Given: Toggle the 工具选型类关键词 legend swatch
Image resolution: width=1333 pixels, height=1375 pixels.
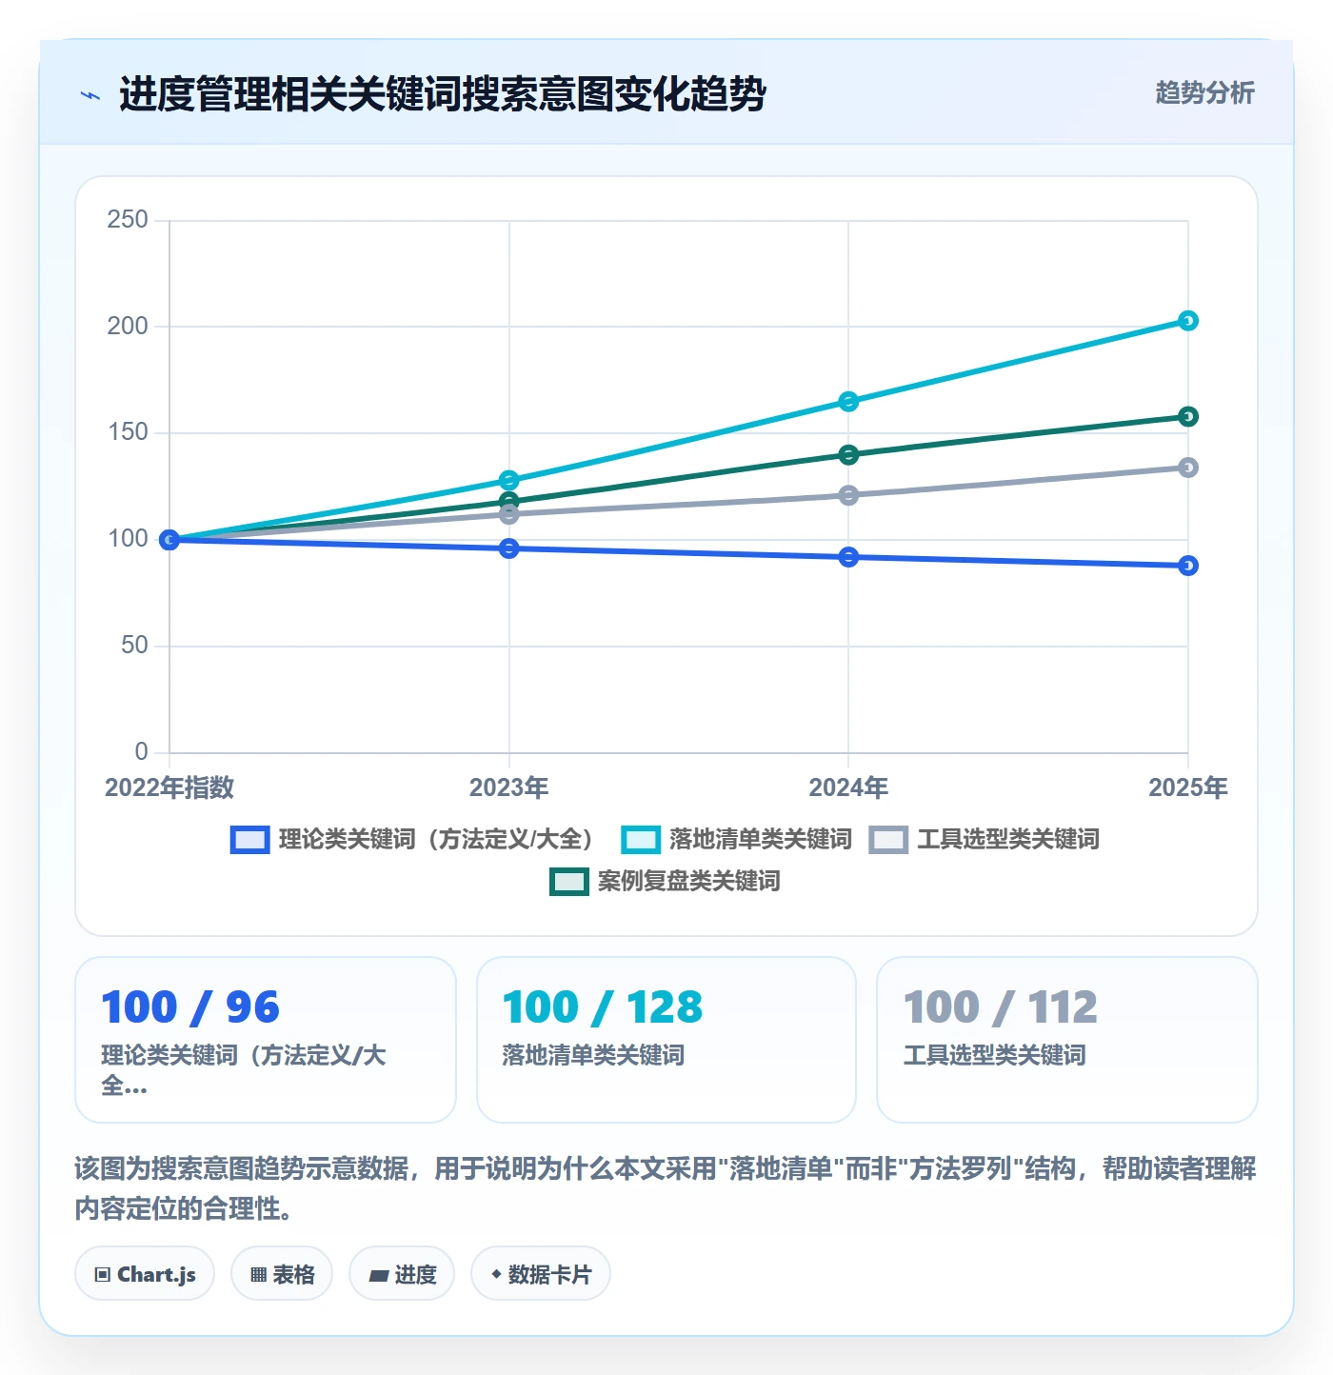Looking at the screenshot, I should (888, 840).
